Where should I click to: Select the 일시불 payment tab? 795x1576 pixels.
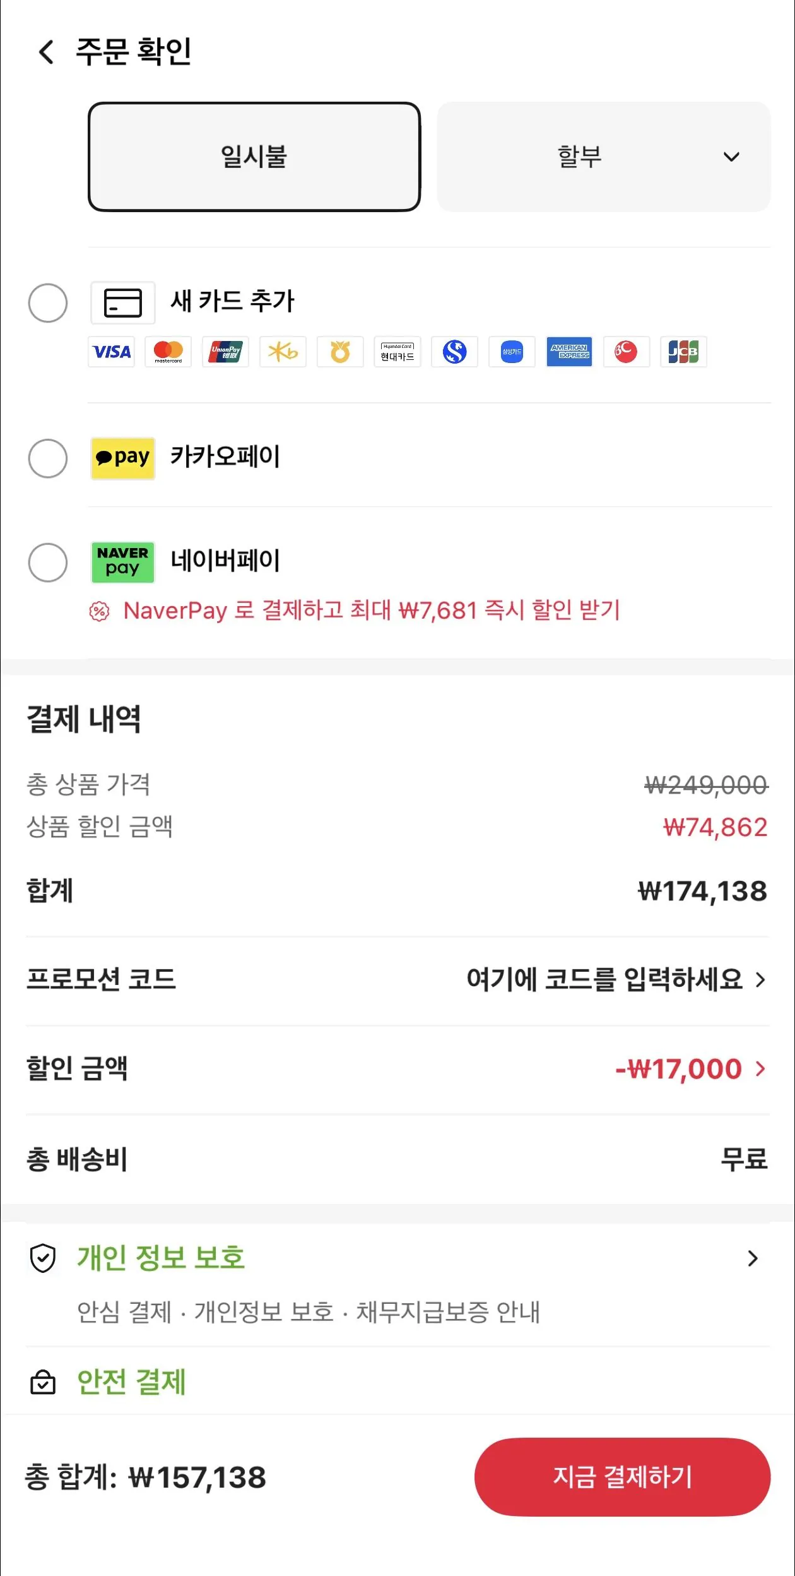(254, 157)
